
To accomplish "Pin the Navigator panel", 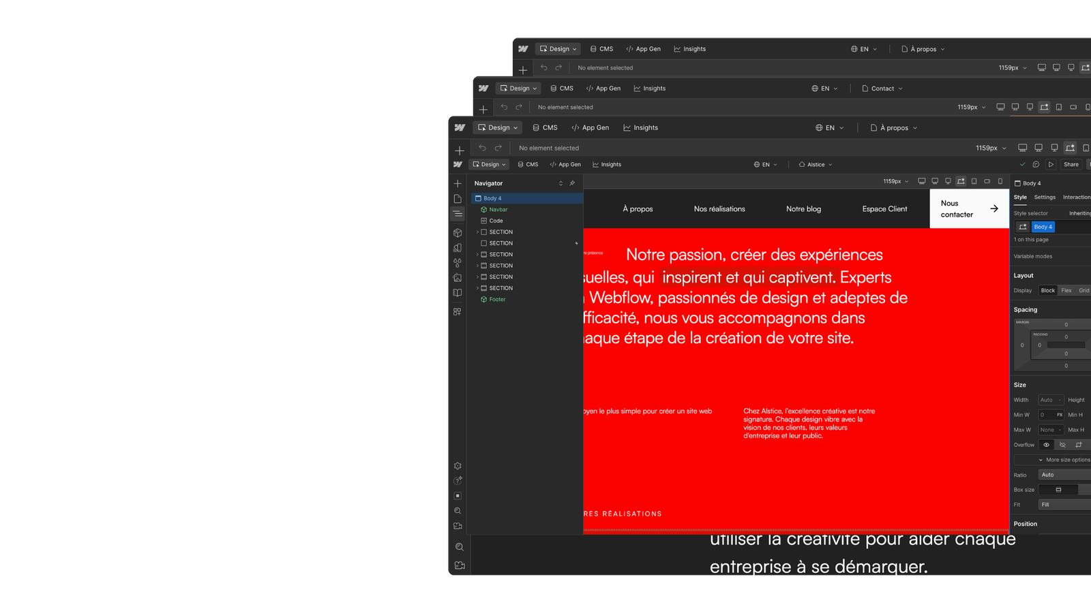I will (572, 183).
